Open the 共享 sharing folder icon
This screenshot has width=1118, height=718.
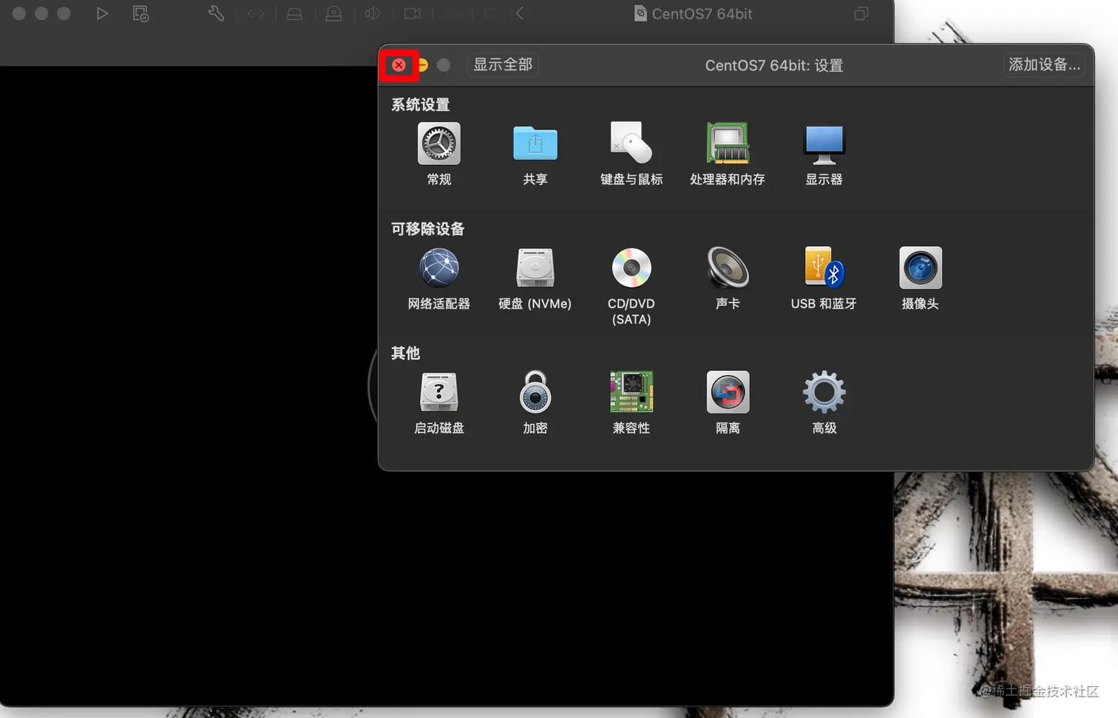[535, 143]
